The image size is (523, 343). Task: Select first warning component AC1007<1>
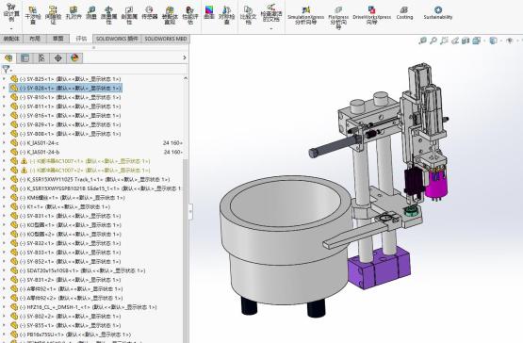[x=80, y=161]
